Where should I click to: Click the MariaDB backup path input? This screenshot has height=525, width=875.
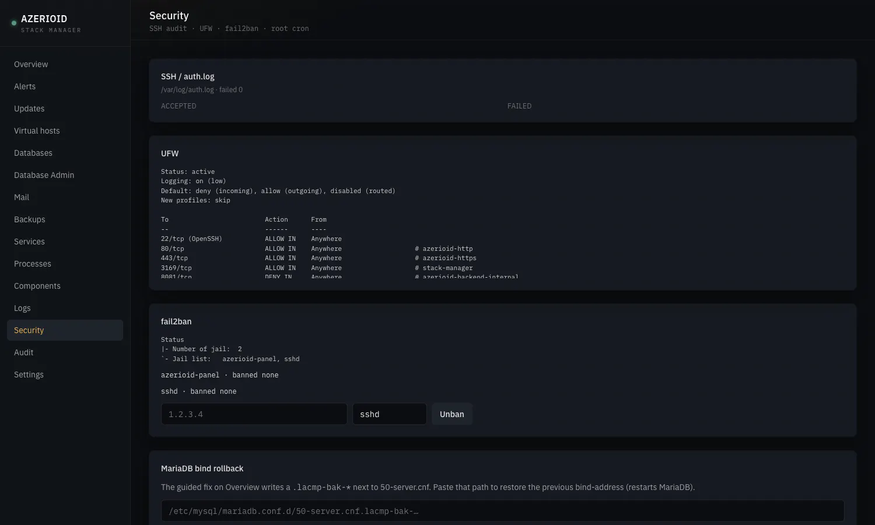pyautogui.click(x=502, y=511)
